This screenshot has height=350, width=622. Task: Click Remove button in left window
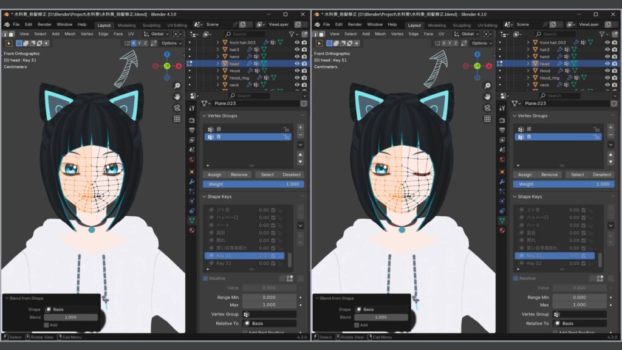239,174
